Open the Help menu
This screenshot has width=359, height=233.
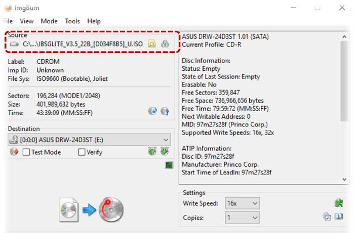pyautogui.click(x=94, y=21)
